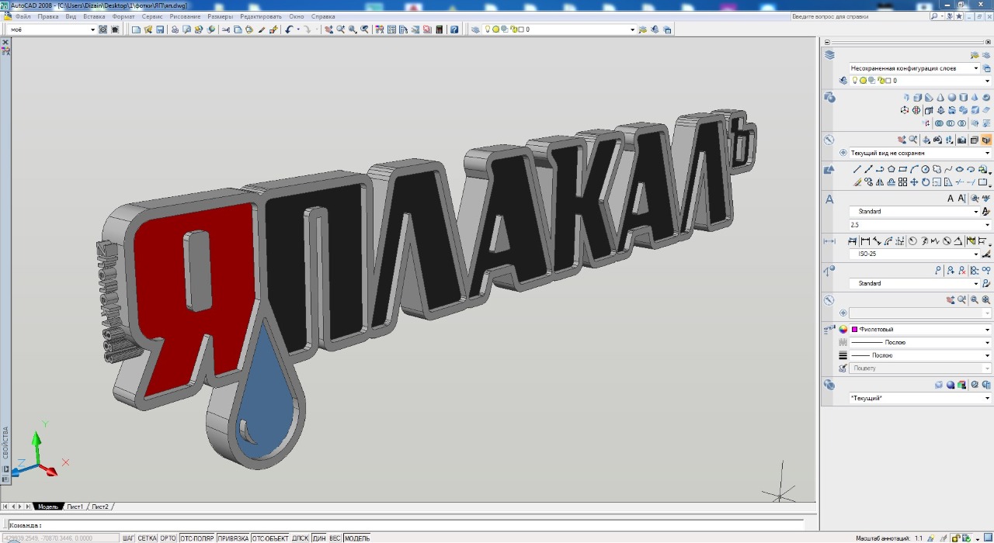Select the Line tool in draw panel
The height and width of the screenshot is (543, 994).
coord(857,169)
